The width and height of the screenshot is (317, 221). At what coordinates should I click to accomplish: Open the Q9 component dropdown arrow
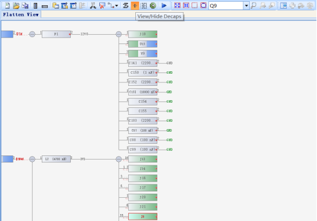click(x=246, y=6)
